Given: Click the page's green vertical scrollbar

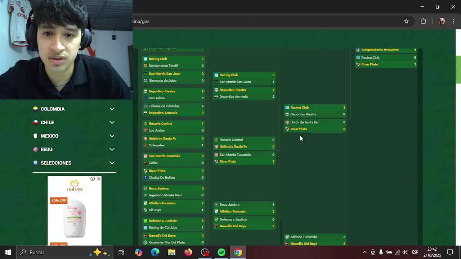Looking at the screenshot, I should pyautogui.click(x=458, y=70).
